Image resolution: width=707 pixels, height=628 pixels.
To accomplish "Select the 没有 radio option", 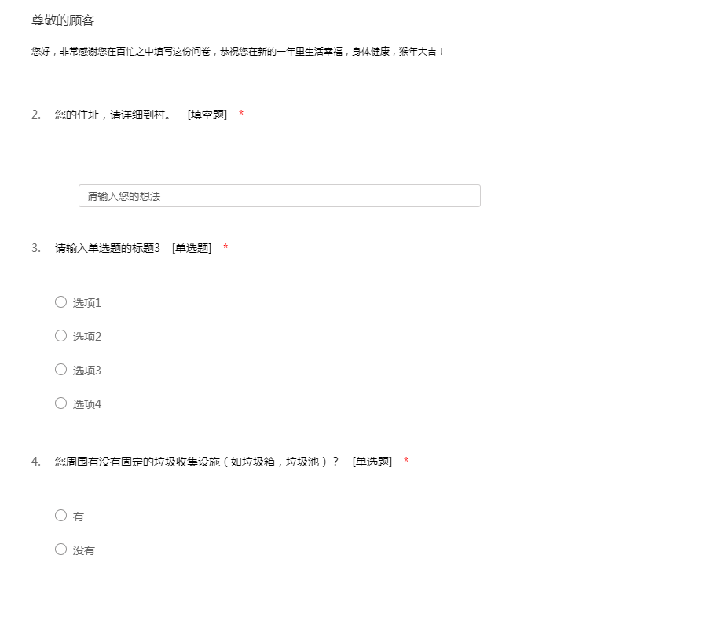I will click(60, 549).
